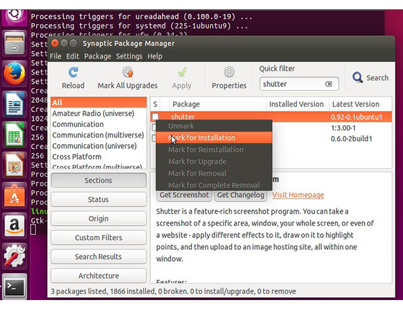Select All in the sections list
This screenshot has width=403, height=310.
[x=99, y=102]
